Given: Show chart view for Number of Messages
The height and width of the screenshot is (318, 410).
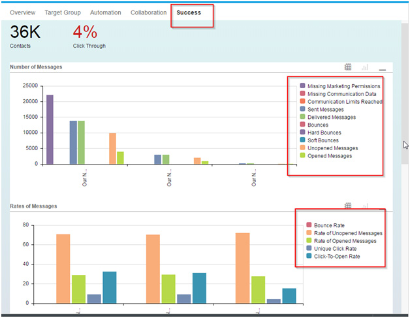Looking at the screenshot, I should [365, 67].
